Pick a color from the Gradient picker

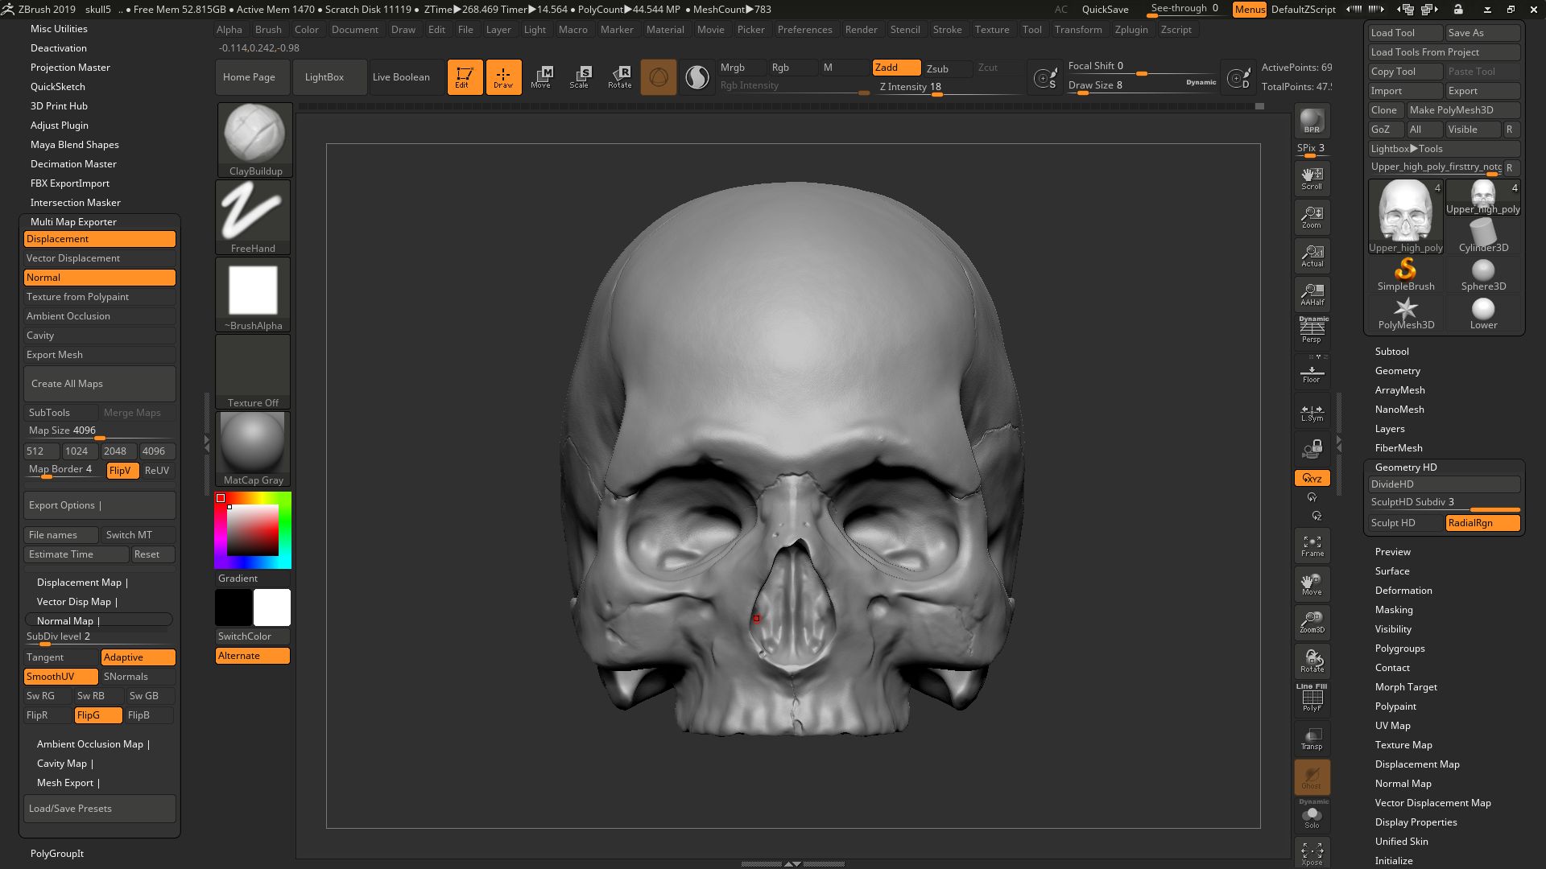(x=252, y=529)
